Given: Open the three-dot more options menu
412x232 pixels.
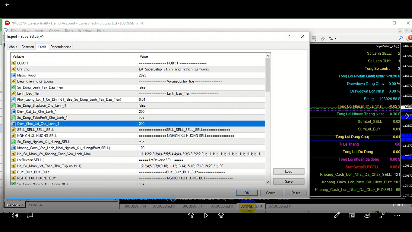Looking at the screenshot, I should pos(397,215).
